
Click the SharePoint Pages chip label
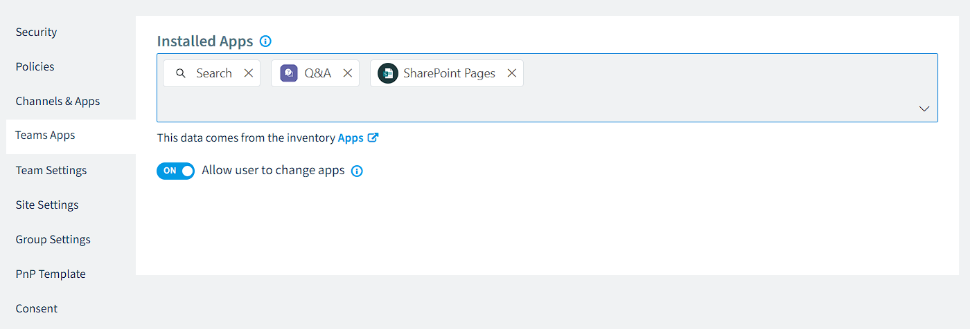[x=450, y=73]
